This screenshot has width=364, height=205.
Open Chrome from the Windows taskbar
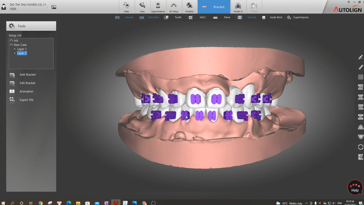tap(41, 203)
